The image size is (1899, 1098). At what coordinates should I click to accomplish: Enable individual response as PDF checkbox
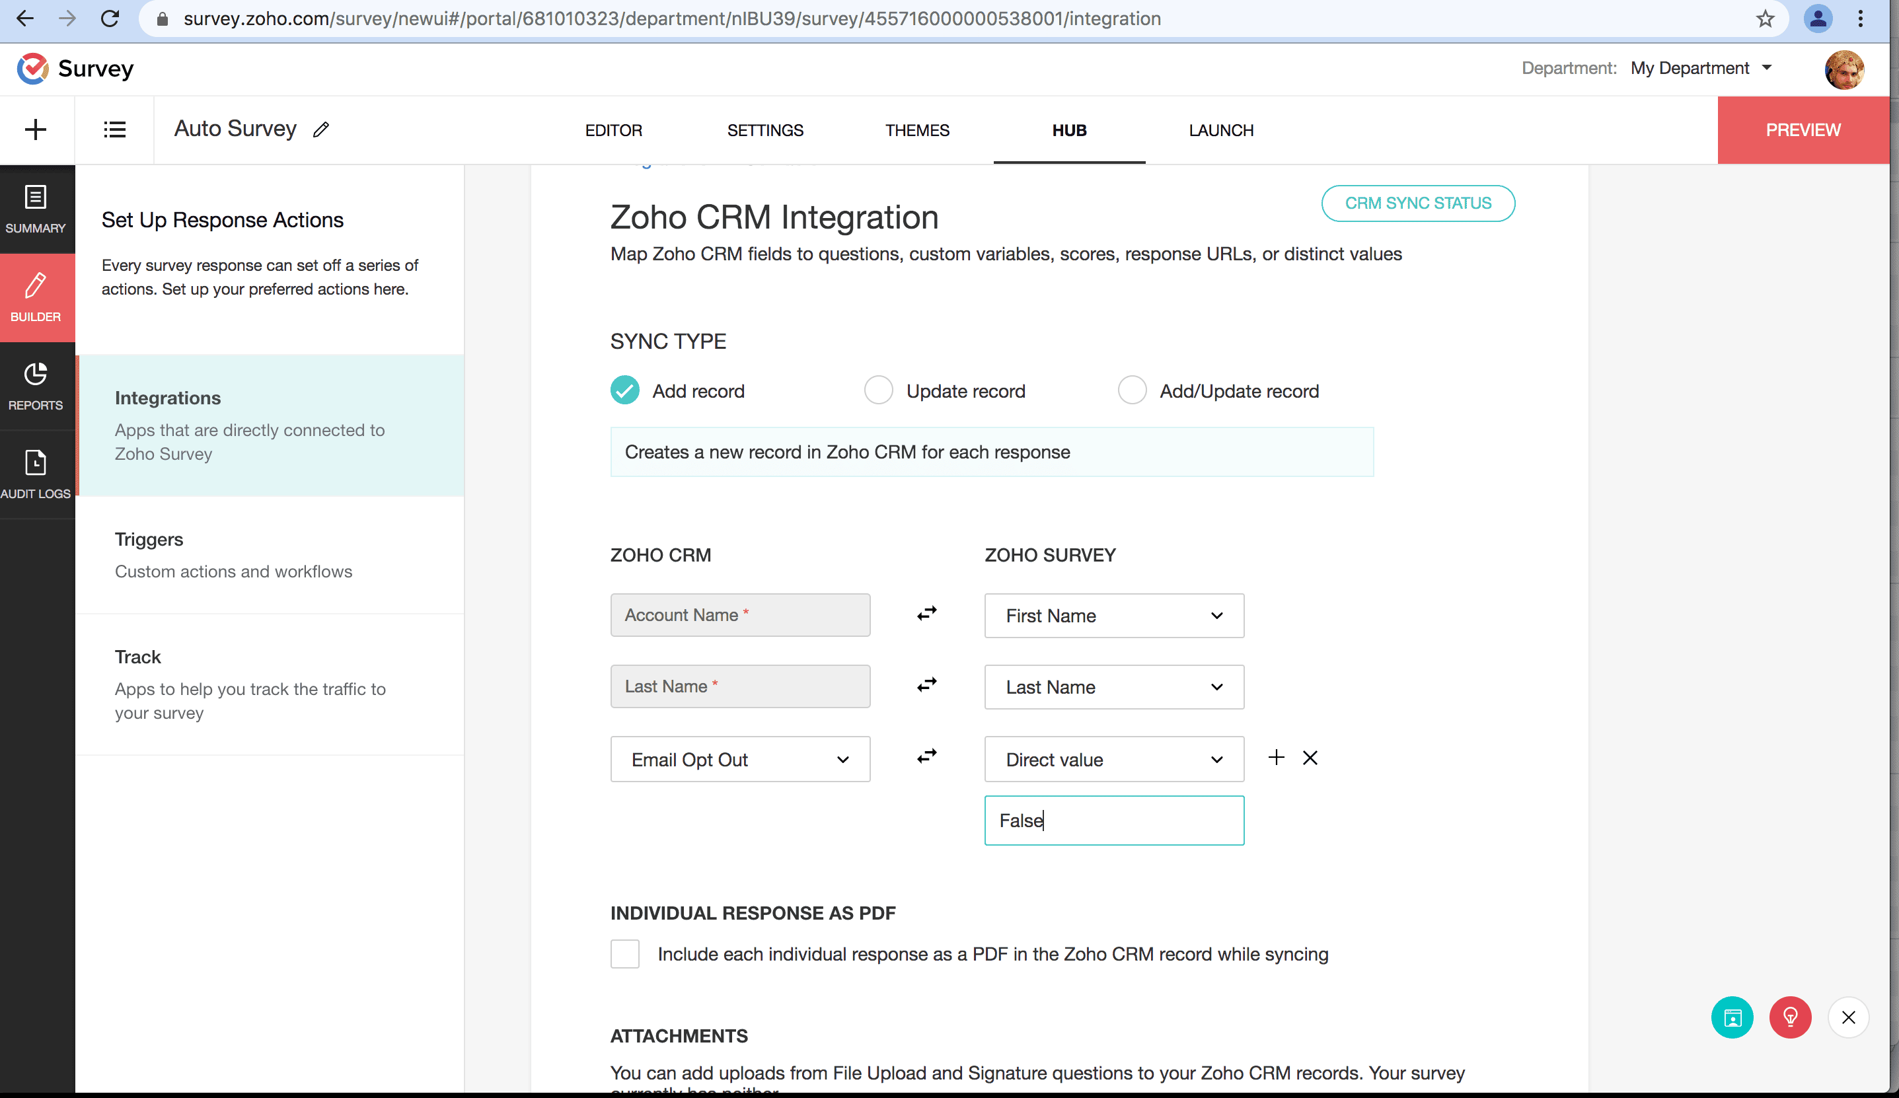pos(624,953)
